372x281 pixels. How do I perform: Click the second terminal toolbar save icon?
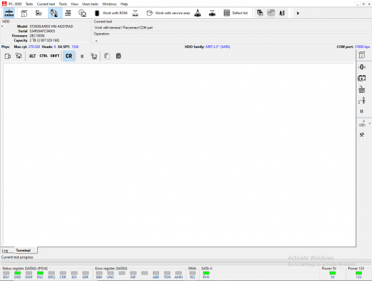pyautogui.click(x=18, y=56)
